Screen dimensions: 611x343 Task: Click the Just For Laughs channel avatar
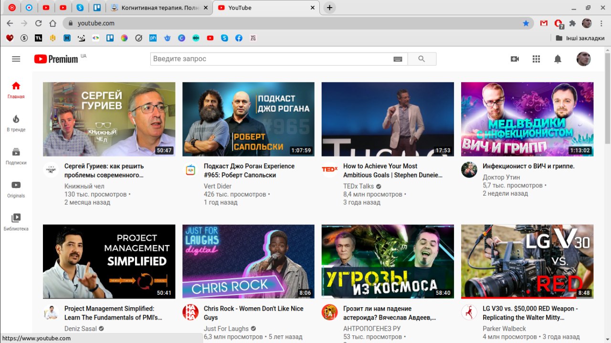(x=190, y=312)
